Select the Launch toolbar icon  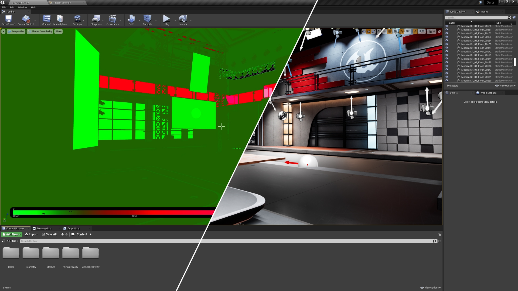183,19
